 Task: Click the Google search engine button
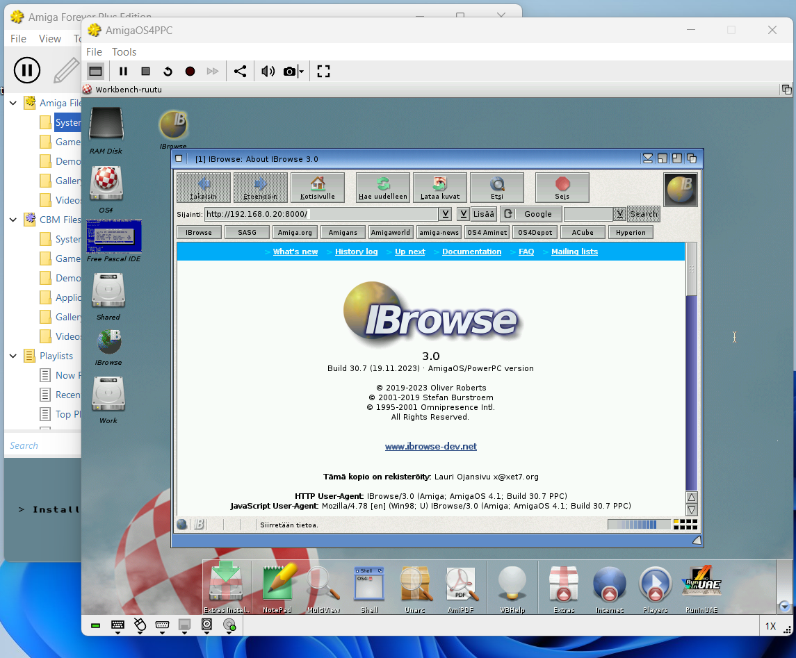(531, 214)
